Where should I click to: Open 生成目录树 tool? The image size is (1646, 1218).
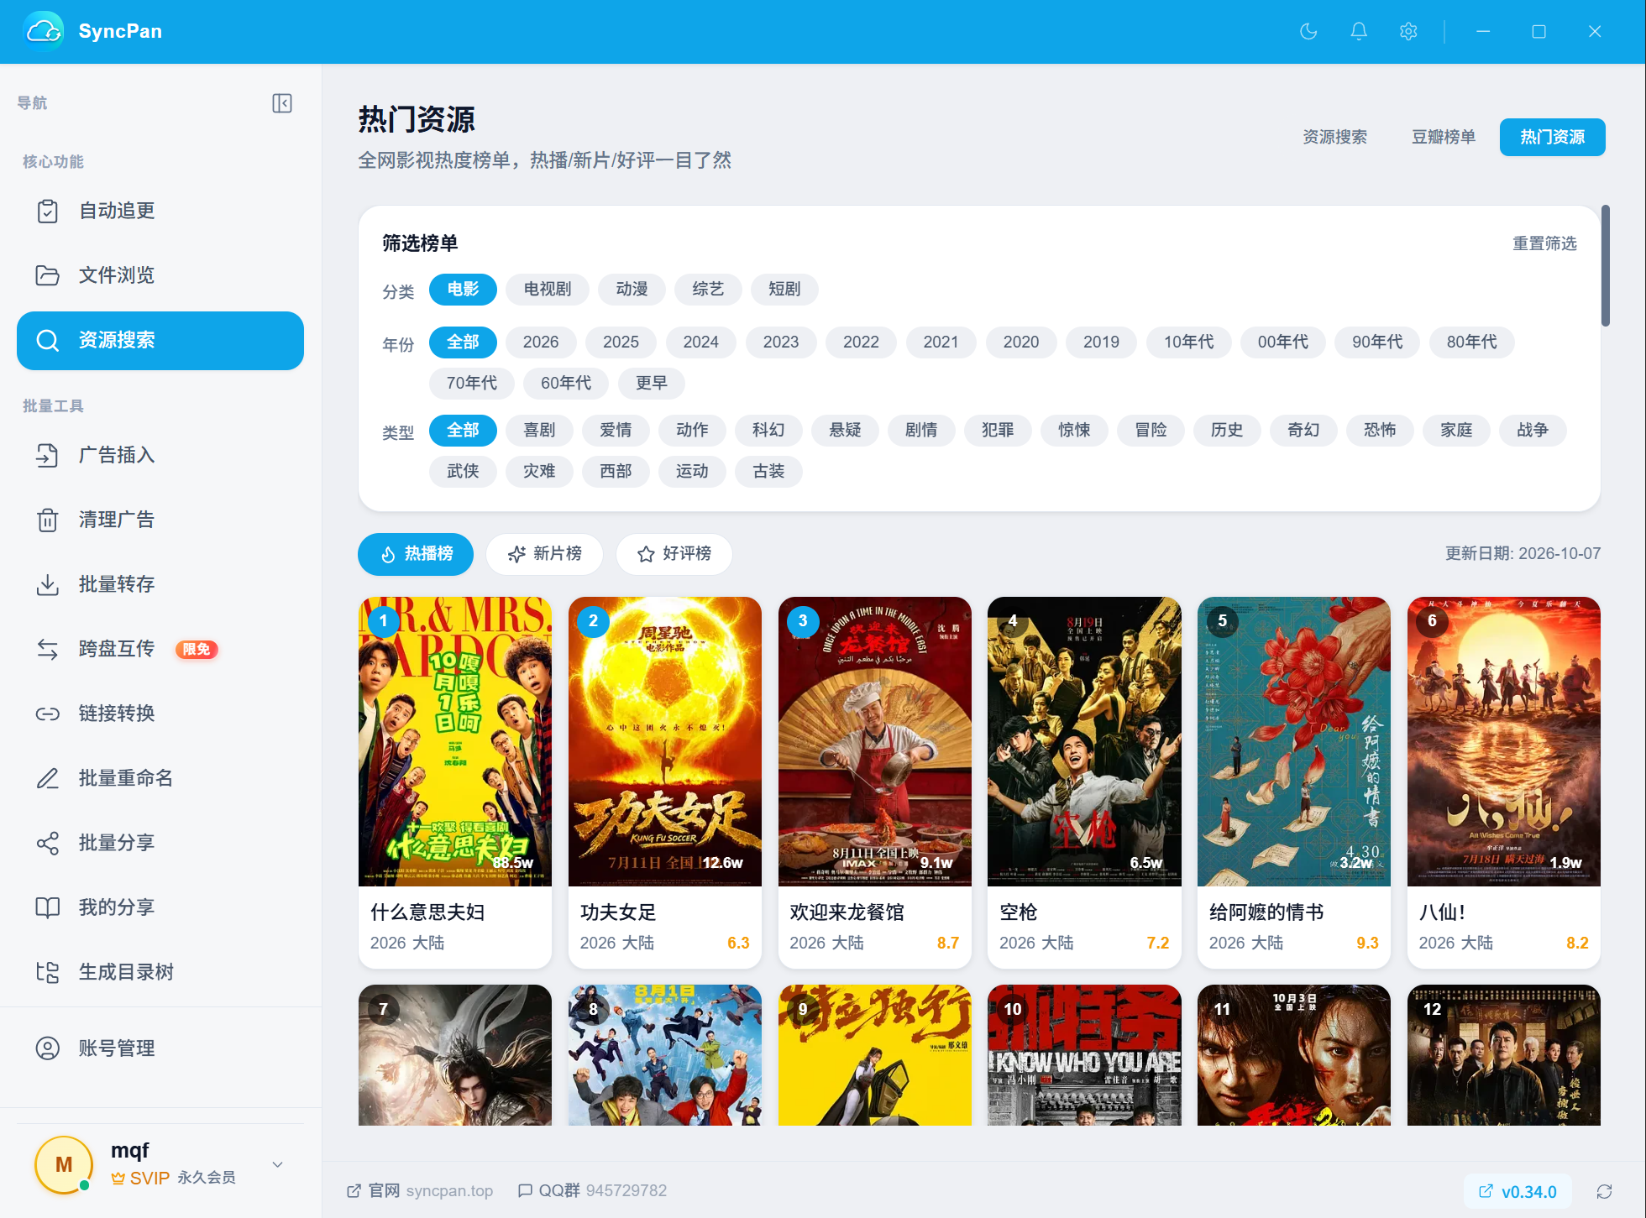tap(160, 972)
